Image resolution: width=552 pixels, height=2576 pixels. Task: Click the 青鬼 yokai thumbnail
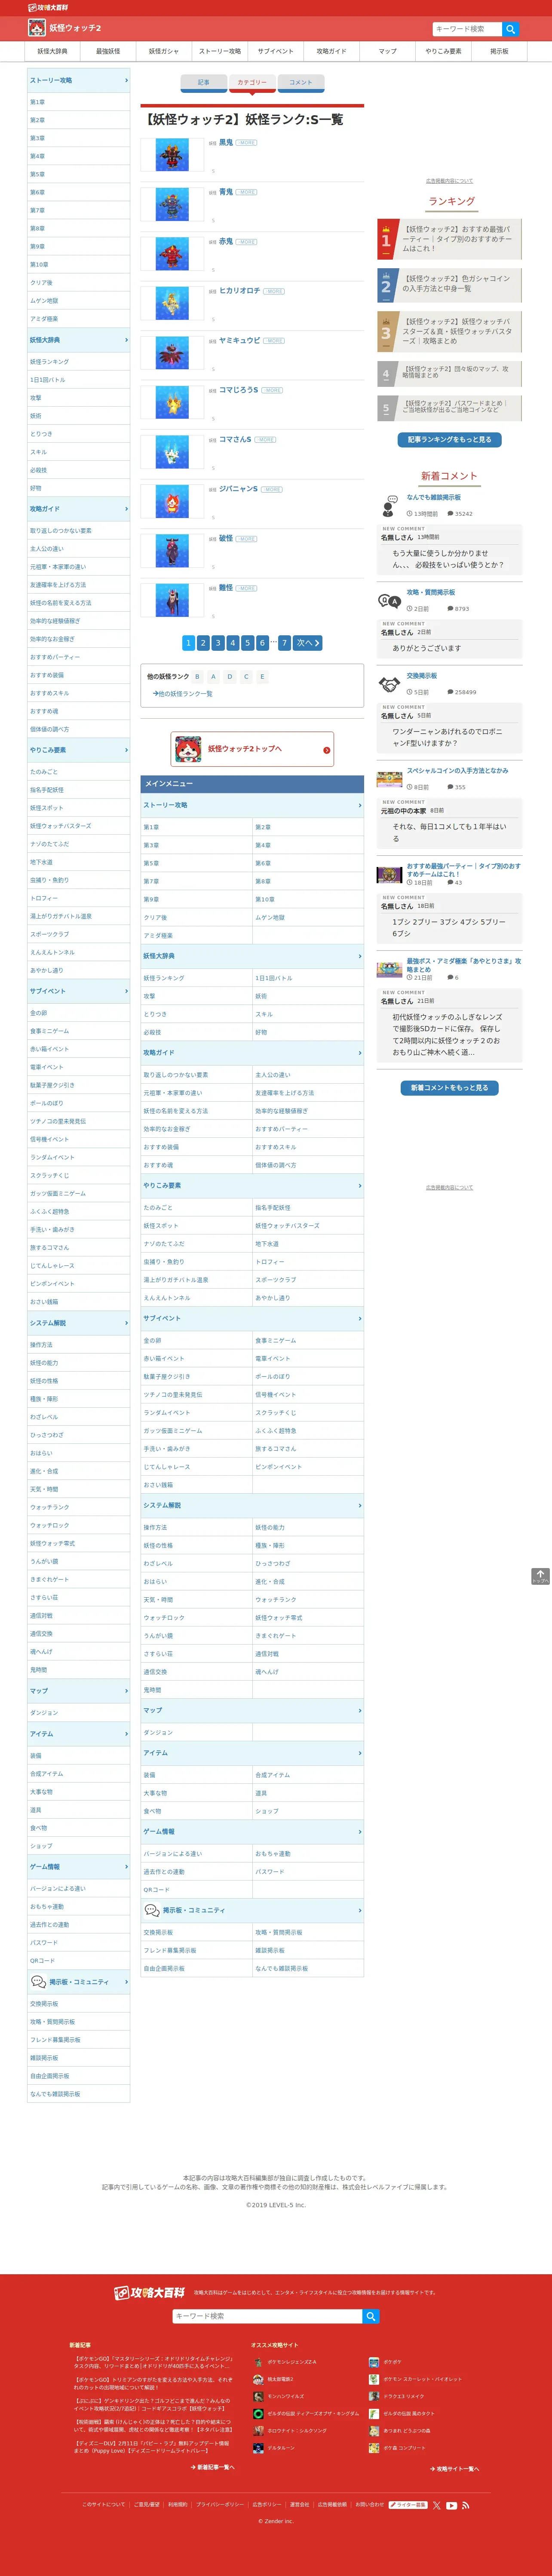172,204
